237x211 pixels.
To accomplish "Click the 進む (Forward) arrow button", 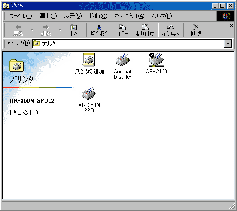I will click(46, 30).
